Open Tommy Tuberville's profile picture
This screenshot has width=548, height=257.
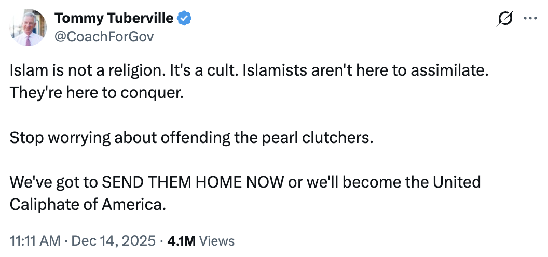29,27
